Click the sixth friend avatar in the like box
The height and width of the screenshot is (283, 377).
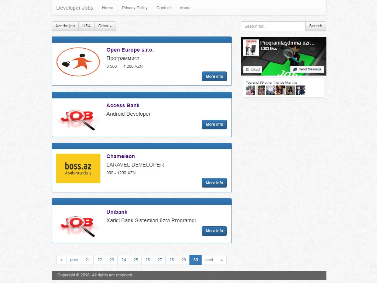301,91
